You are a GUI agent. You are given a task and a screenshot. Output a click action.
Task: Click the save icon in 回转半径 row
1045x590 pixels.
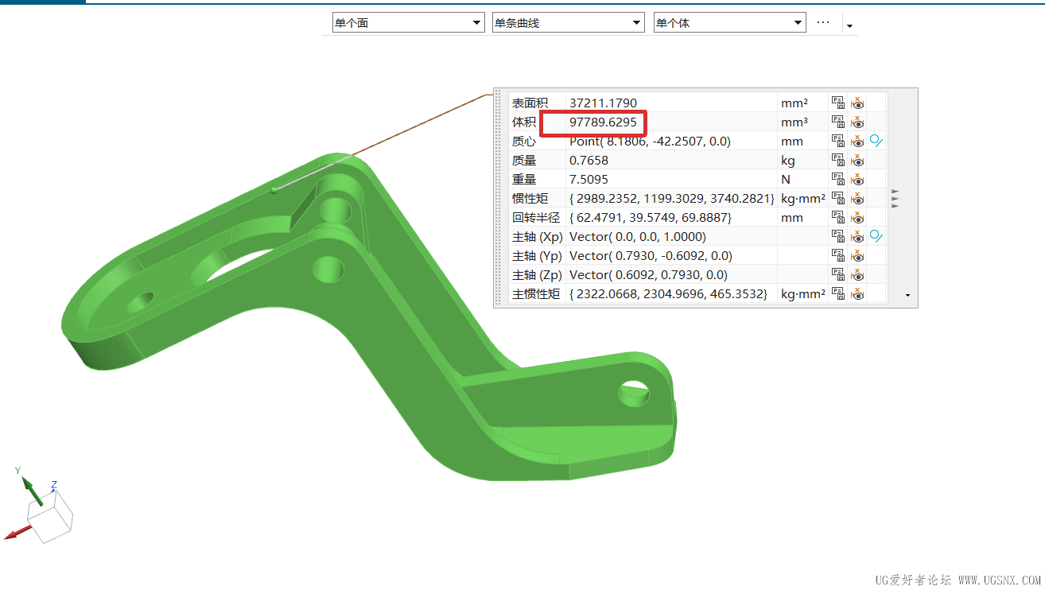pyautogui.click(x=838, y=217)
